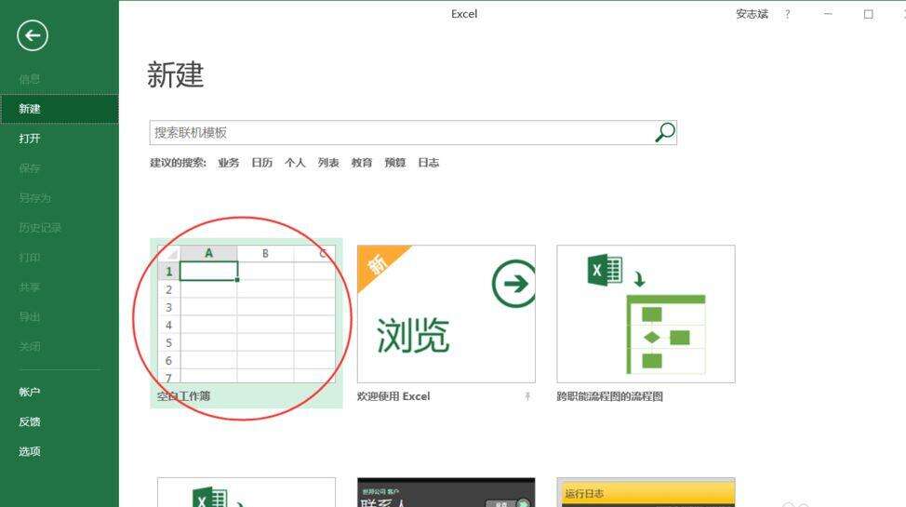Open 反馈 in the sidebar
This screenshot has width=906, height=507.
(x=30, y=421)
